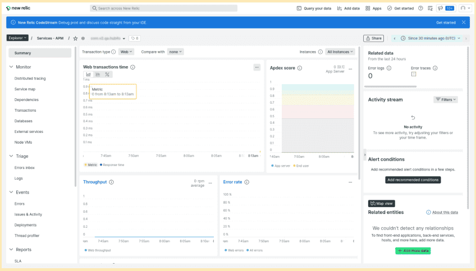The height and width of the screenshot is (271, 476).
Task: Collapse the Triage section
Action: pos(11,156)
